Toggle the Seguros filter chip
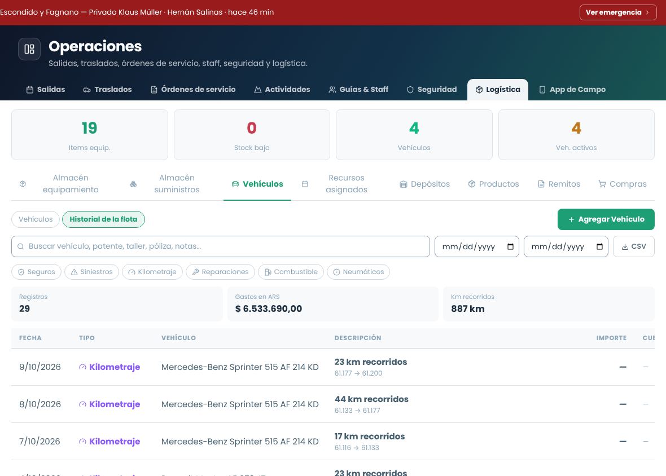 click(37, 272)
